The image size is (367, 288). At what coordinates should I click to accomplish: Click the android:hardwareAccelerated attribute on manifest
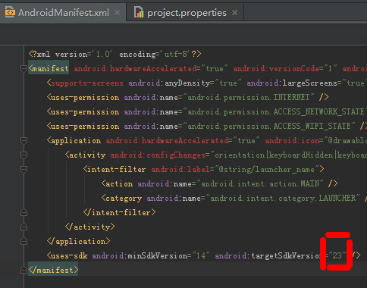click(135, 68)
